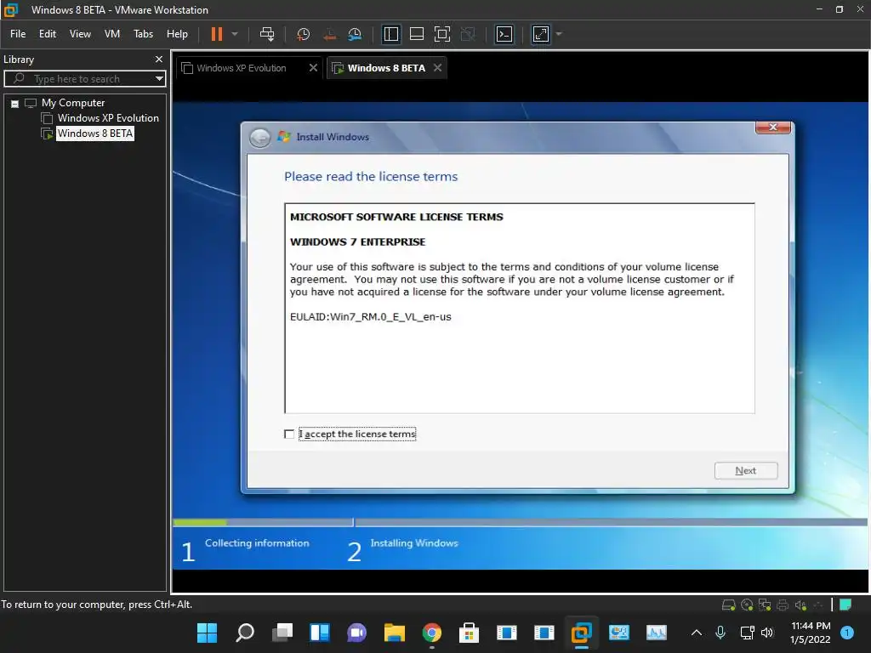Click the CD/DVD device status icon
The height and width of the screenshot is (653, 871).
pyautogui.click(x=747, y=605)
